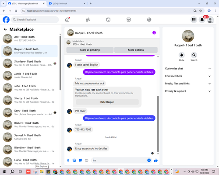Click the conversation list scrollbar
Image resolution: width=219 pixels, height=175 pixels.
[x=60, y=63]
